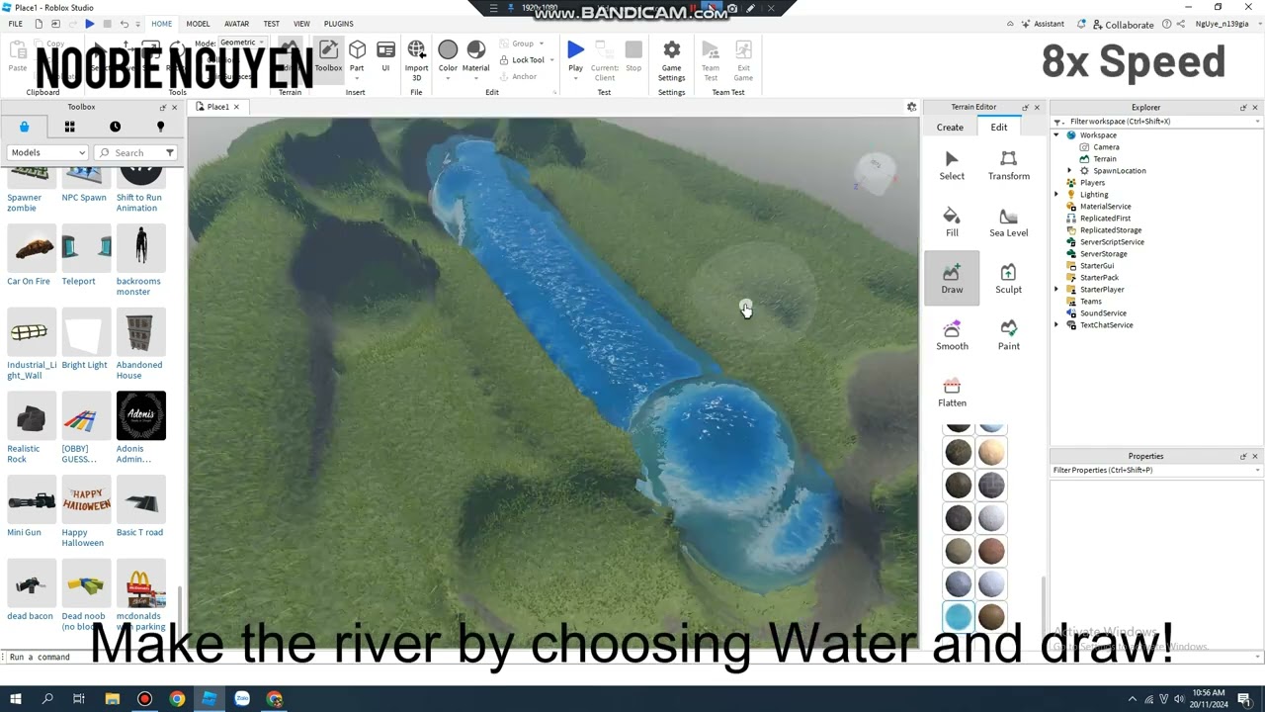Image resolution: width=1265 pixels, height=712 pixels.
Task: Choose the terrain Transform tool
Action: pyautogui.click(x=1008, y=165)
